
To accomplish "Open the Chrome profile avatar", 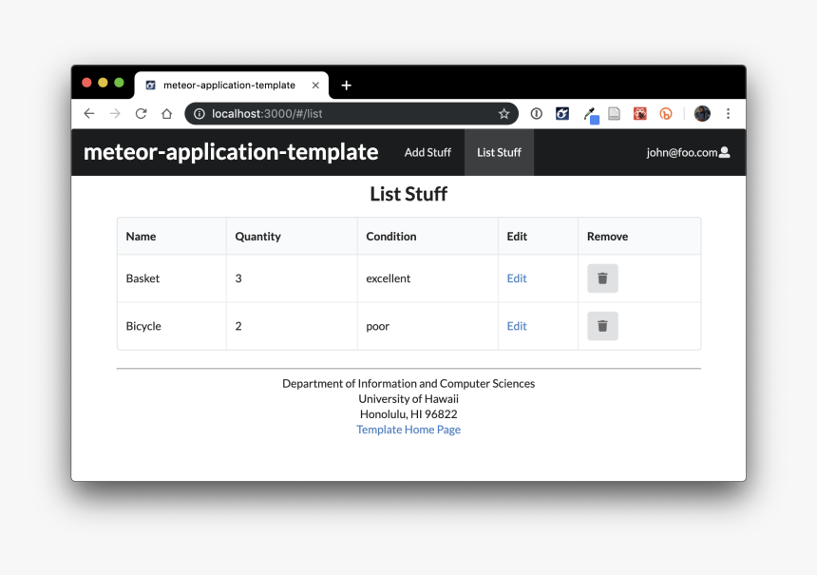I will [x=702, y=114].
